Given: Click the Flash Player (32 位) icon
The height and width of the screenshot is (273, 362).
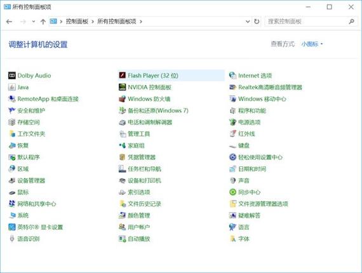Looking at the screenshot, I should (122, 76).
